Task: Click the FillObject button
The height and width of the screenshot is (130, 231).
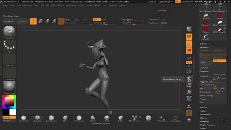Action: pos(9,121)
